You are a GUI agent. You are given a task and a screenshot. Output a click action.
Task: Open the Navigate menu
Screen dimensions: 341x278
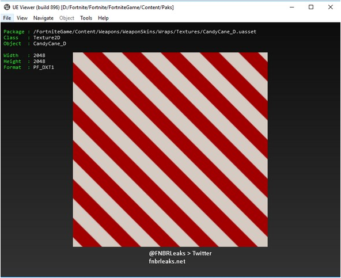(x=43, y=18)
